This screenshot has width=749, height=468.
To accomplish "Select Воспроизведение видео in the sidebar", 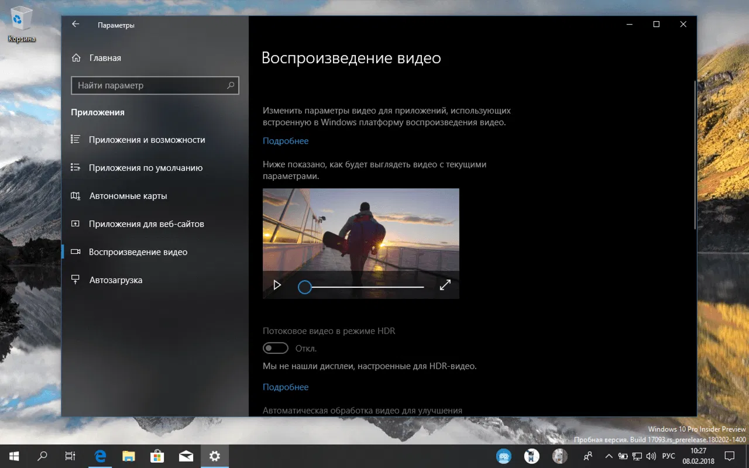I will tap(138, 252).
